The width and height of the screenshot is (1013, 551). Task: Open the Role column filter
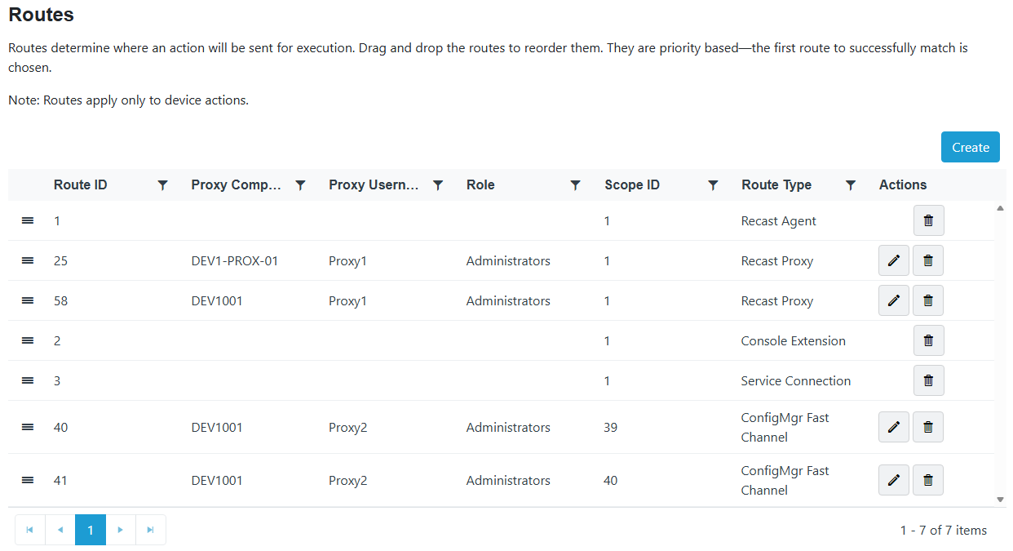pyautogui.click(x=575, y=185)
